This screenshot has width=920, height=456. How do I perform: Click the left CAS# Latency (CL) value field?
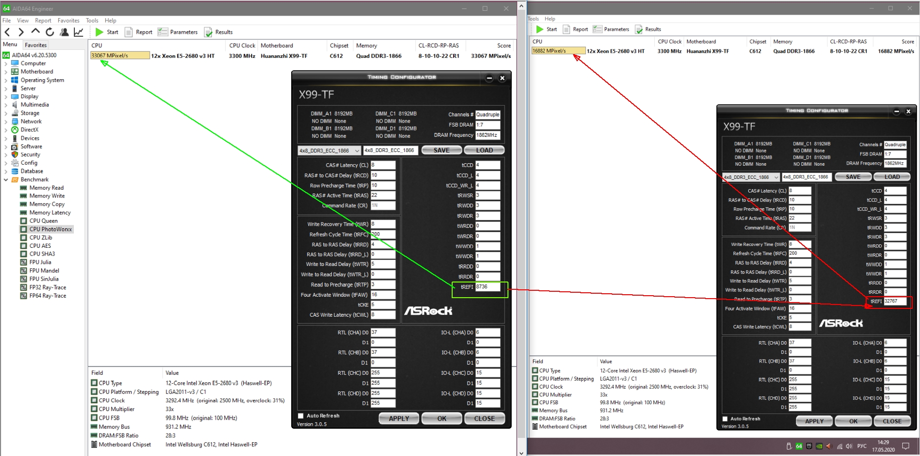[383, 165]
